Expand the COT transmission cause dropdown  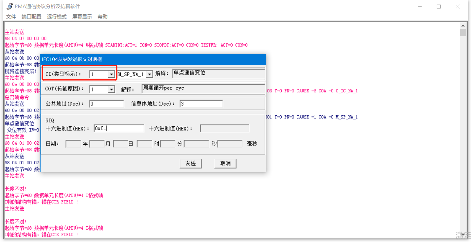pyautogui.click(x=112, y=89)
